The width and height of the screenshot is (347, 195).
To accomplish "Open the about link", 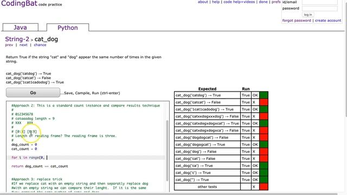I will (203, 2).
